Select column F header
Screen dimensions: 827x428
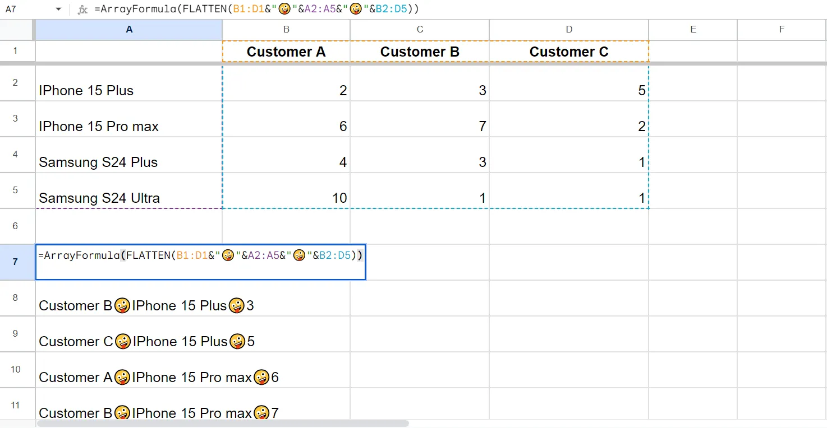(x=782, y=30)
